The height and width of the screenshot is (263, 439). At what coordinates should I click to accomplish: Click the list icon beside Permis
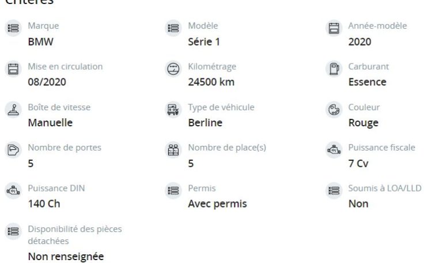point(172,190)
